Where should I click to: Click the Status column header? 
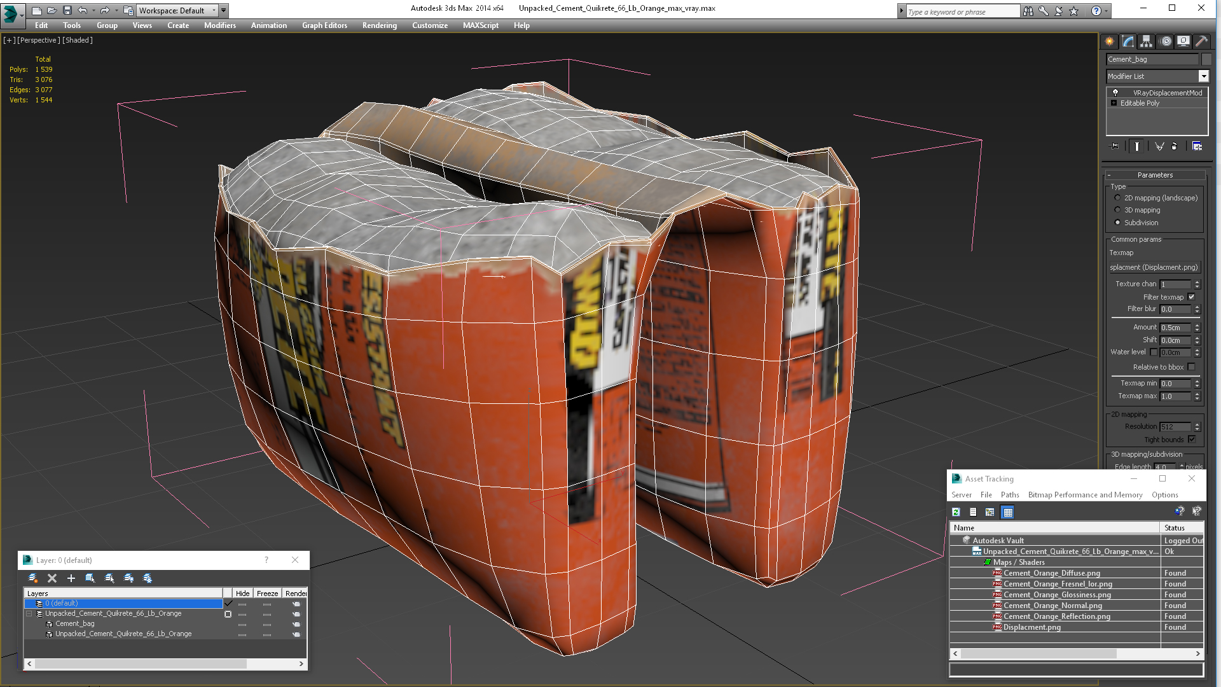pos(1182,528)
